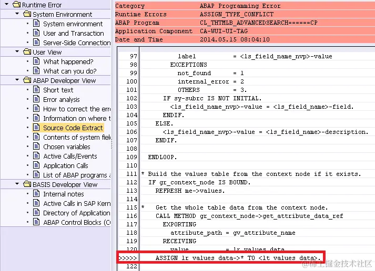Click the REFRESH me->values code line
This screenshot has width=375, height=271.
click(x=190, y=191)
